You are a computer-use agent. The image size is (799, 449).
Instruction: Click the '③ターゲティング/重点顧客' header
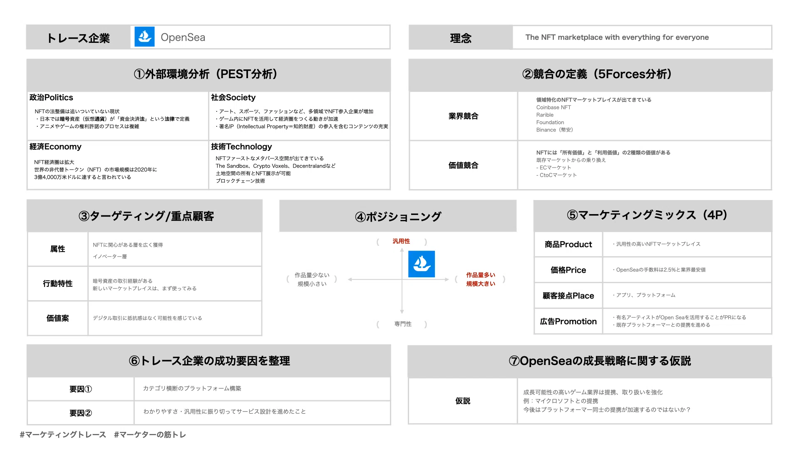(x=145, y=216)
